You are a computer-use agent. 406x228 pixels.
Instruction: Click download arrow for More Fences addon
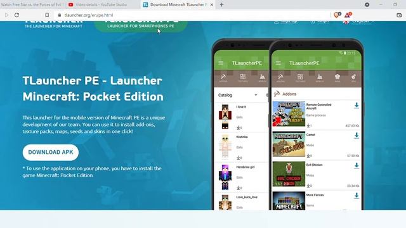coord(357,196)
